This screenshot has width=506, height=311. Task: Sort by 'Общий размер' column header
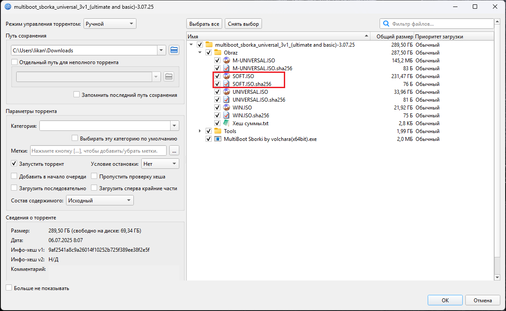coord(392,37)
